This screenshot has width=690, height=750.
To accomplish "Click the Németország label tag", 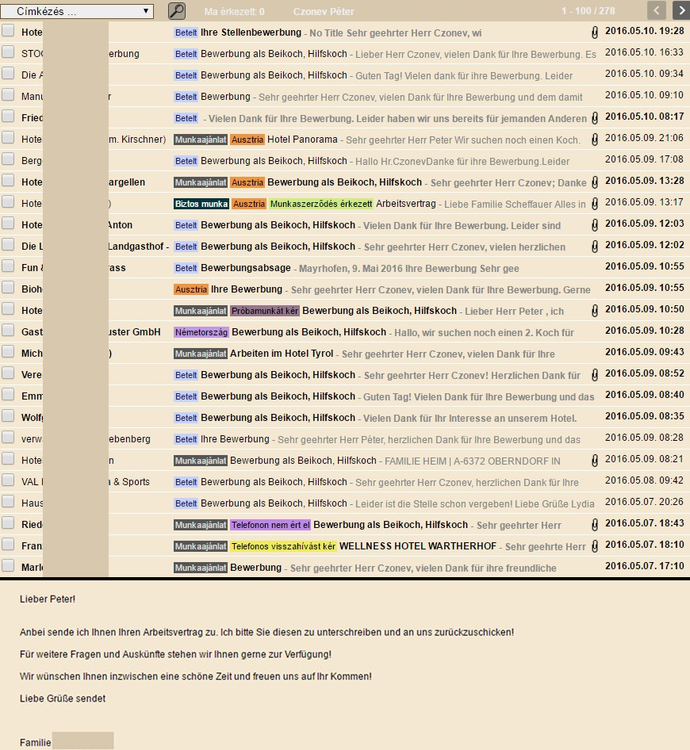I will [x=201, y=332].
